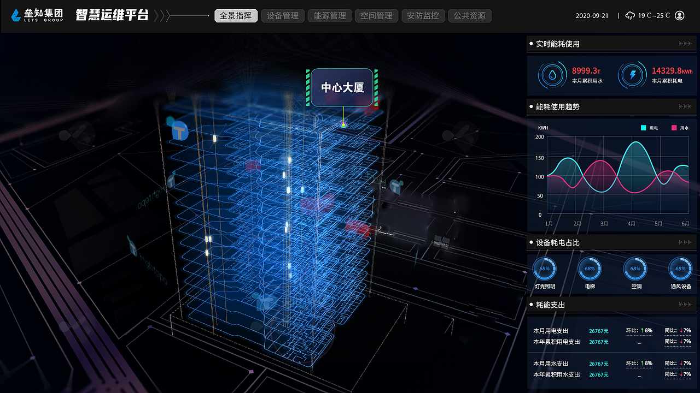The image size is (700, 393).
Task: Click the 垒知集团 logo icon
Action: click(16, 15)
